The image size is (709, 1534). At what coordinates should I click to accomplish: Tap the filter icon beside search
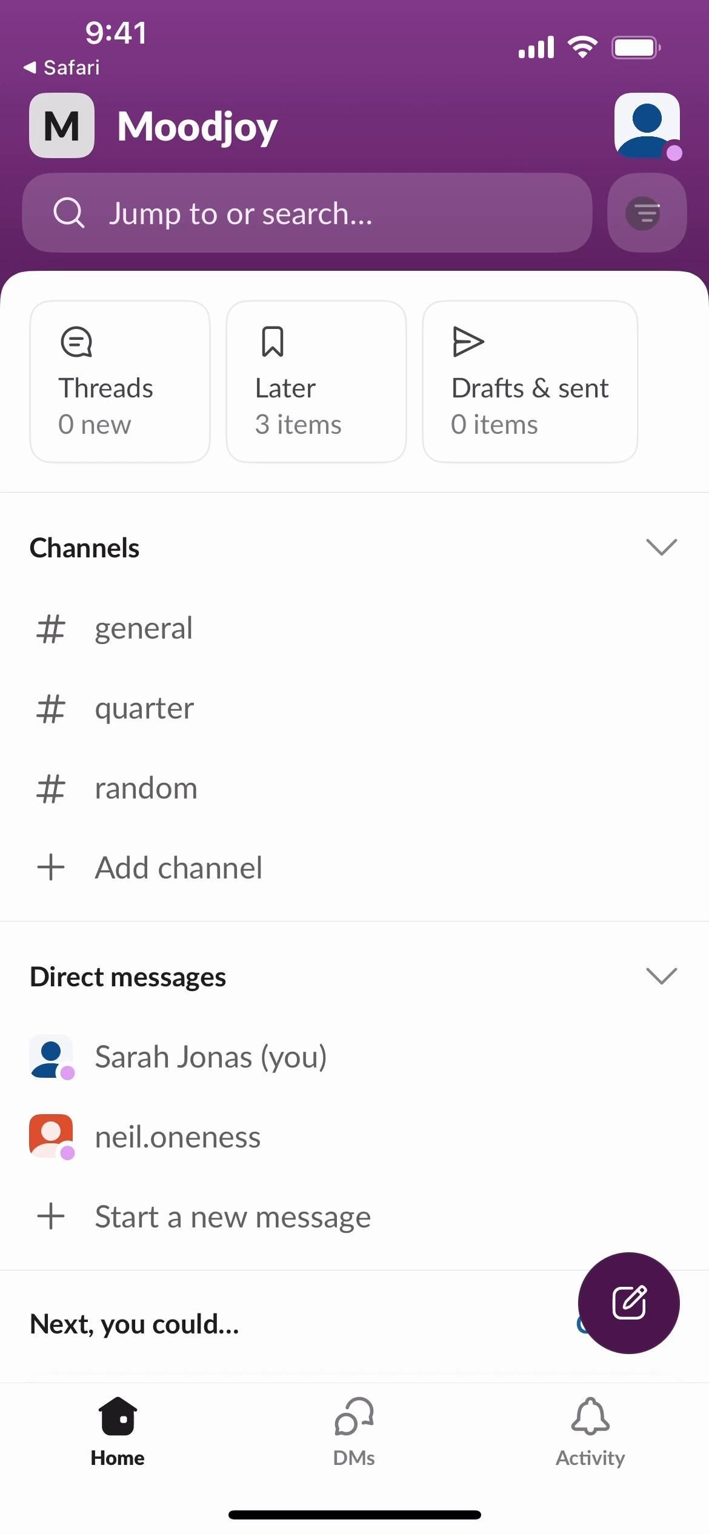[647, 213]
